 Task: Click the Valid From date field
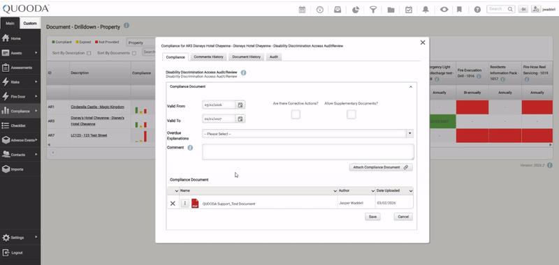(x=219, y=105)
